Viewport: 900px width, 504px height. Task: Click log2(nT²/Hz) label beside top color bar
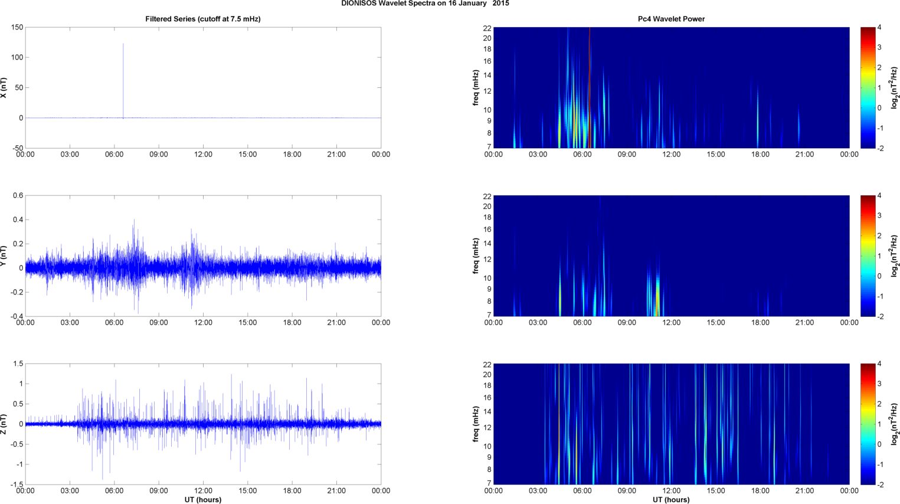point(894,87)
